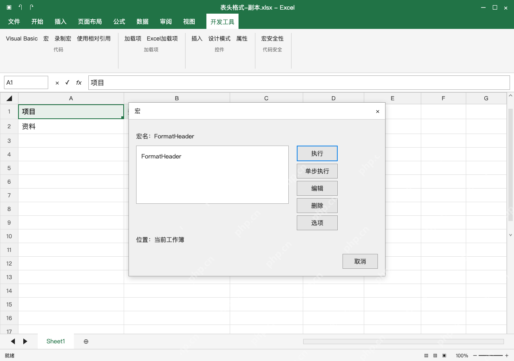514x361 pixels.
Task: Select column F header
Action: pyautogui.click(x=443, y=98)
